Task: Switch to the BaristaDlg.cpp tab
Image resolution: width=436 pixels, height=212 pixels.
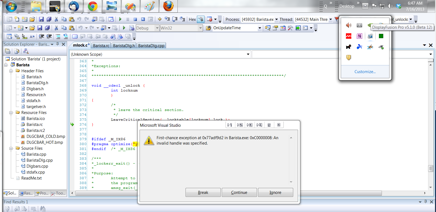Action: (x=151, y=45)
